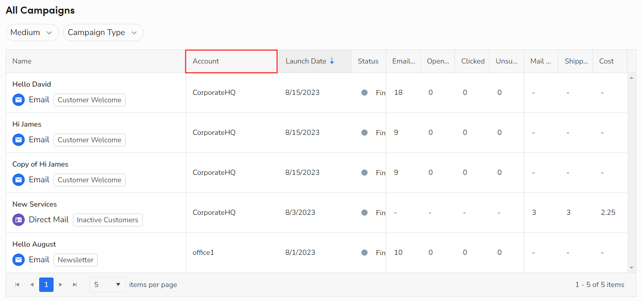
Task: Click the email icon in Copy of Hi James row
Action: pos(19,180)
